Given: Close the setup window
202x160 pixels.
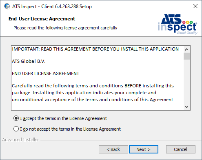Looking at the screenshot, I should coord(195,6).
